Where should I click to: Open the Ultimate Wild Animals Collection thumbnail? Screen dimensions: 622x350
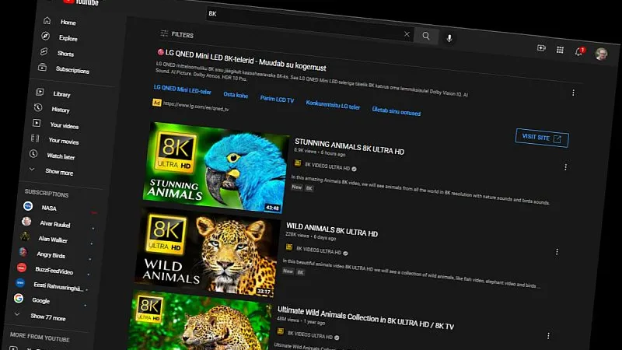click(x=200, y=322)
